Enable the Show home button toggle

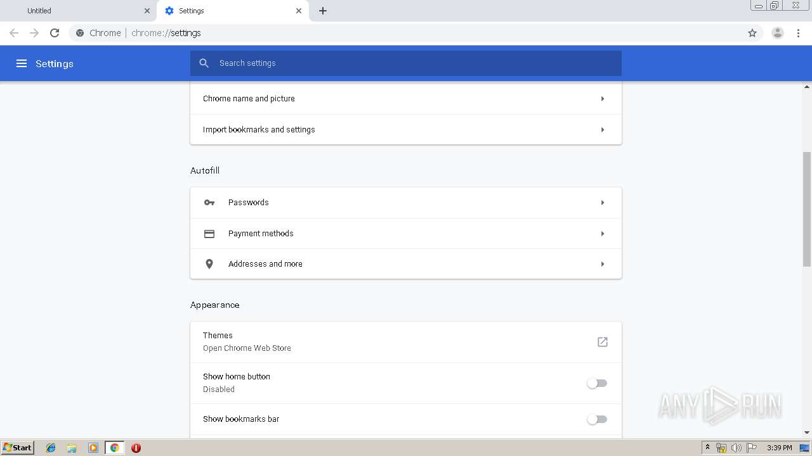pyautogui.click(x=597, y=383)
